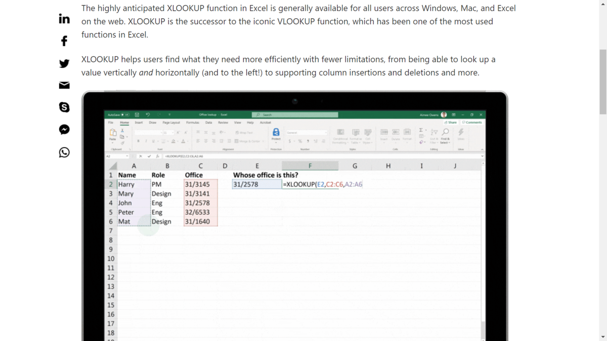Share article via email envelope icon
Screen dimensions: 607x341
point(64,85)
